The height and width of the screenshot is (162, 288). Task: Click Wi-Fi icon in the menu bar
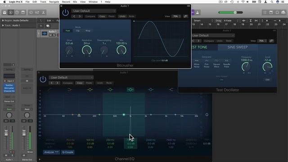point(243,2)
